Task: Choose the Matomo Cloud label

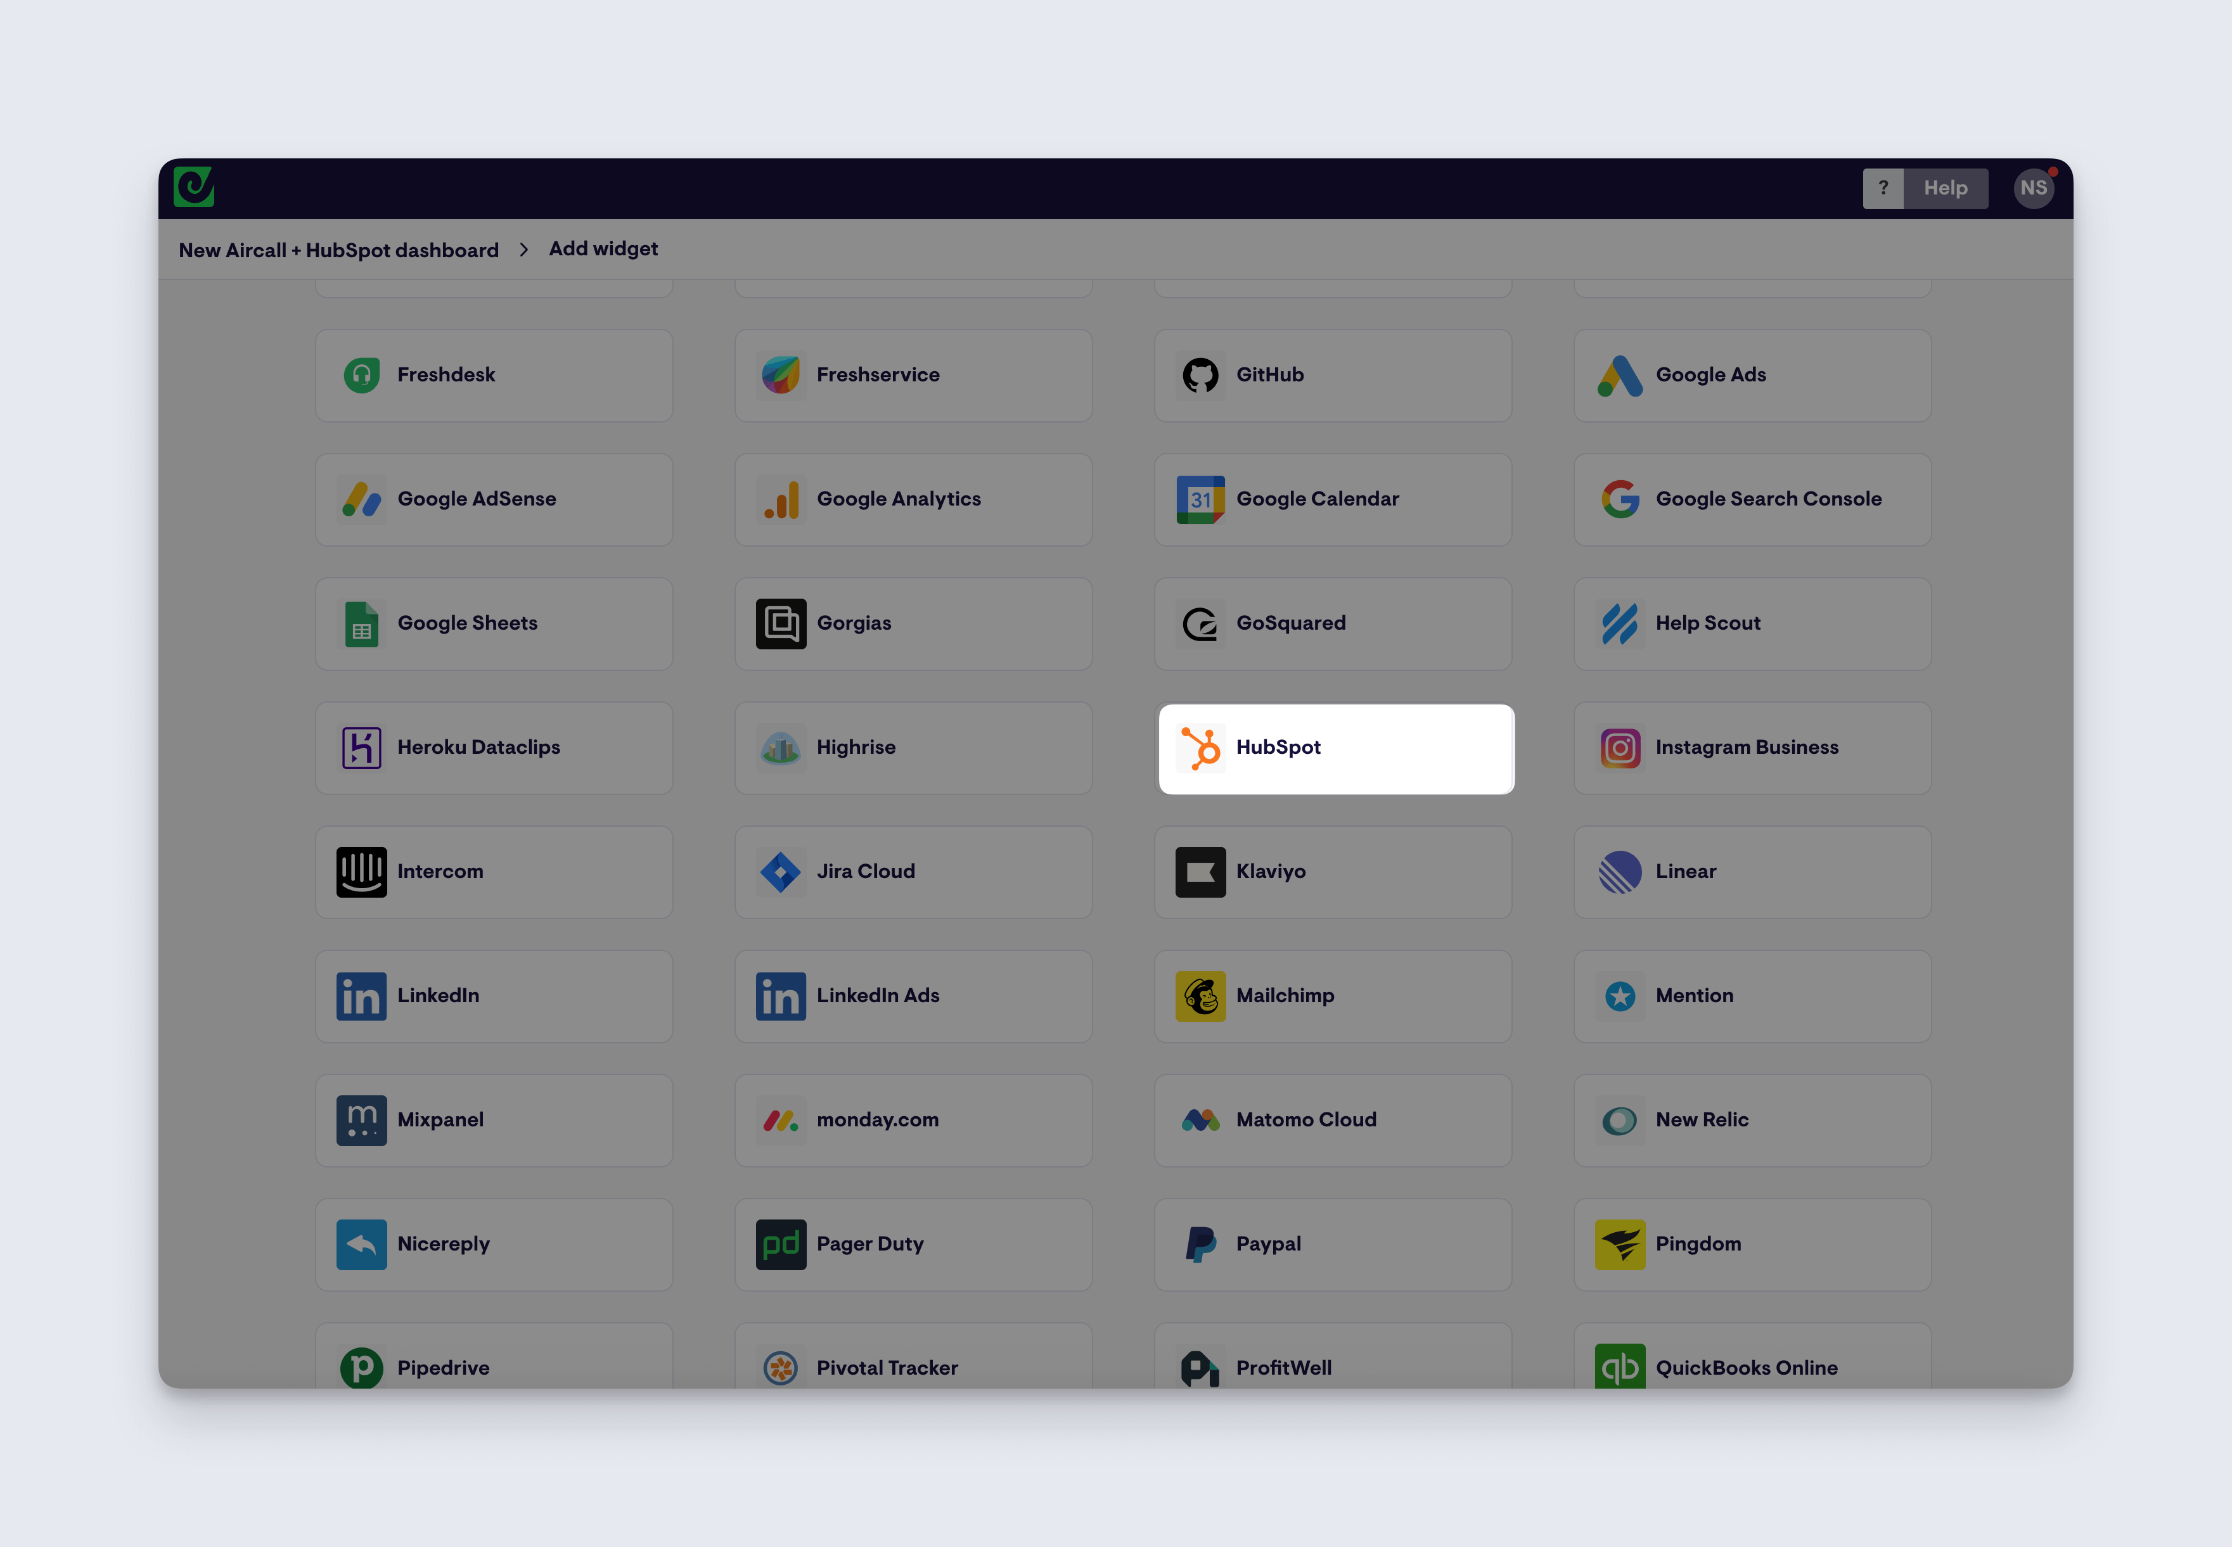Action: pyautogui.click(x=1306, y=1119)
